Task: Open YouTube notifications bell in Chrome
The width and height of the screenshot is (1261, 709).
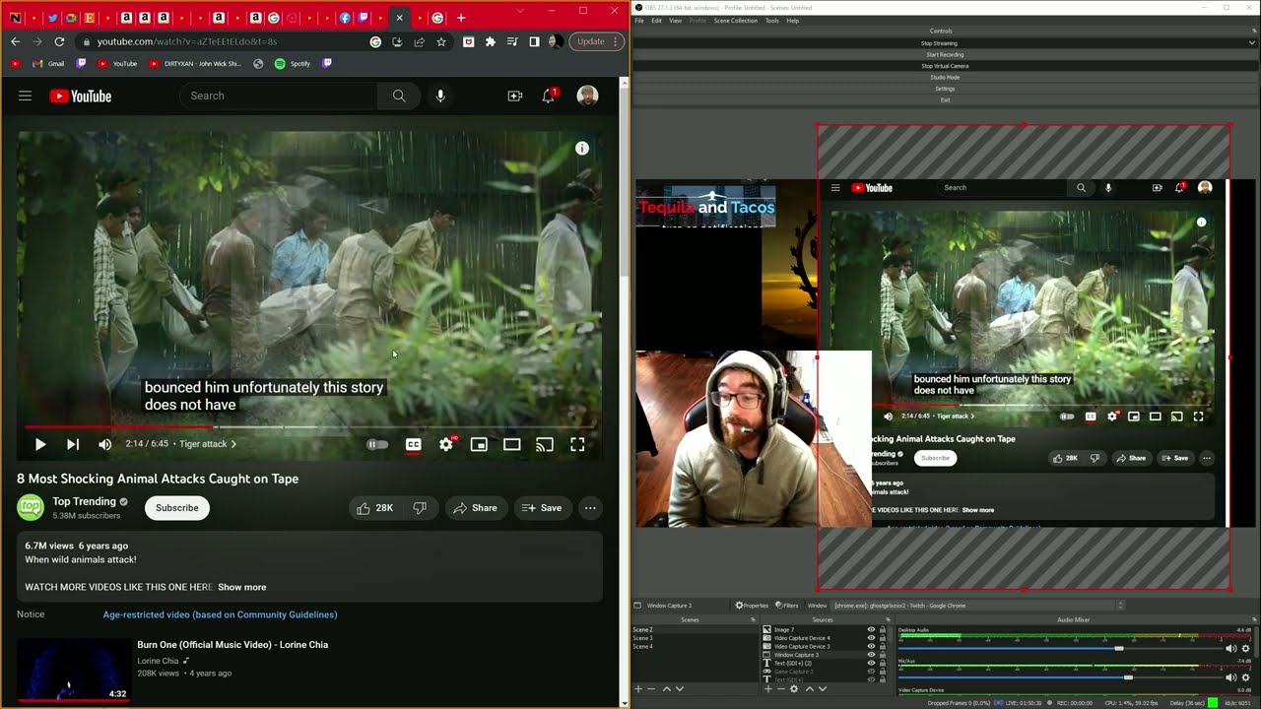Action: point(549,96)
